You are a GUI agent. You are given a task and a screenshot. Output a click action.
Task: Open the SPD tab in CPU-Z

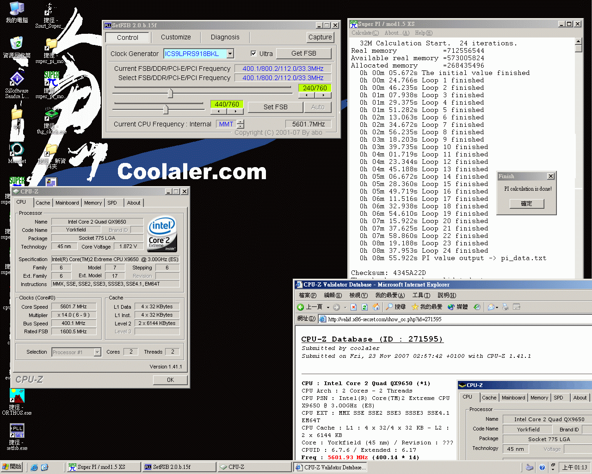(112, 203)
